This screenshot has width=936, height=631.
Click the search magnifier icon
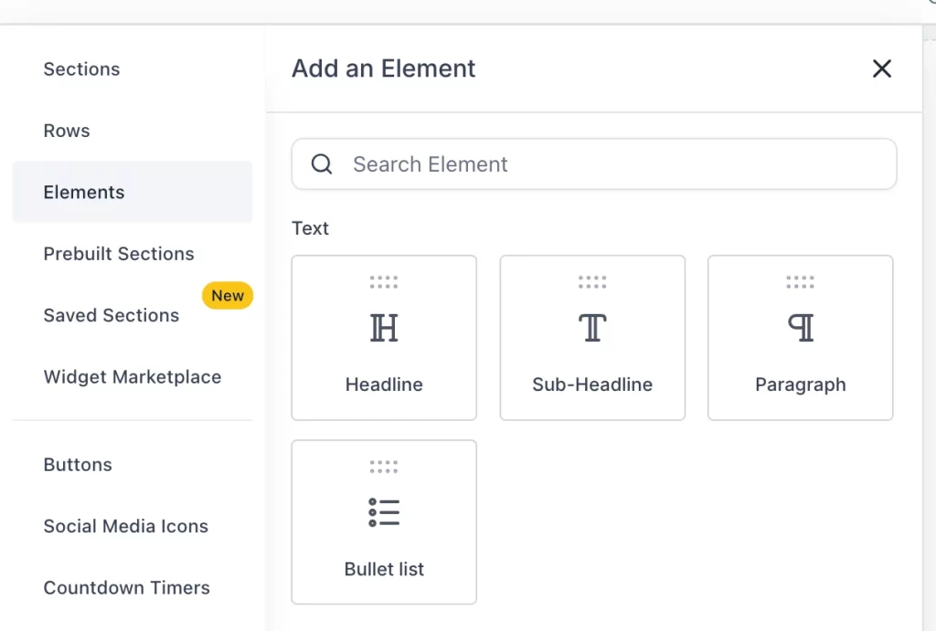(322, 164)
